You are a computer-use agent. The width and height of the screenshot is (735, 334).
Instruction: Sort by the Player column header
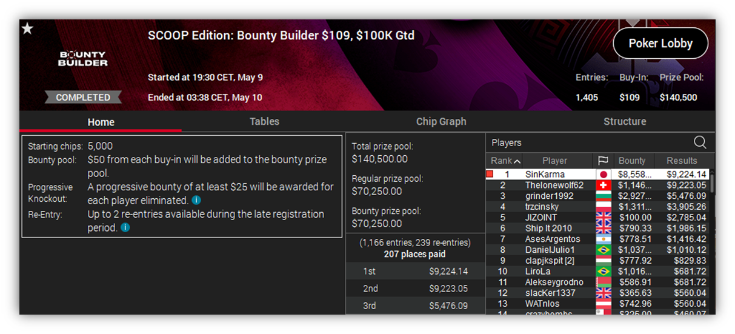[554, 161]
